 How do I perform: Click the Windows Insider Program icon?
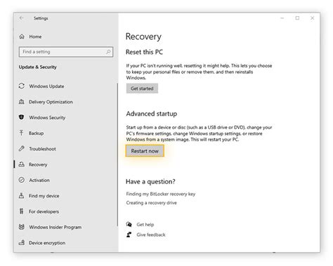(22, 227)
